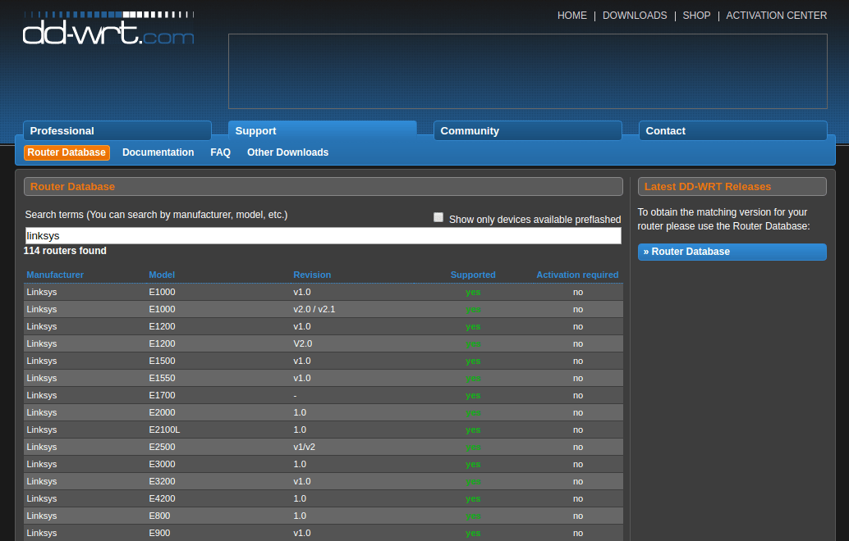Click the v1/v2 revision cell
Image resolution: width=849 pixels, height=541 pixels.
pos(305,448)
